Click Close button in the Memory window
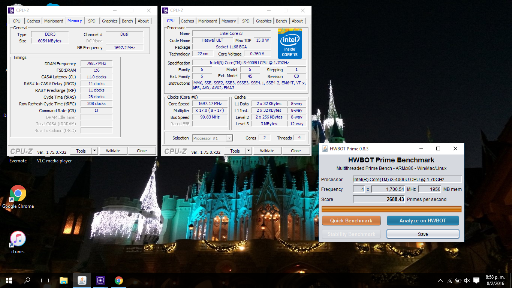Screen dimensions: 512x288 pyautogui.click(x=142, y=151)
